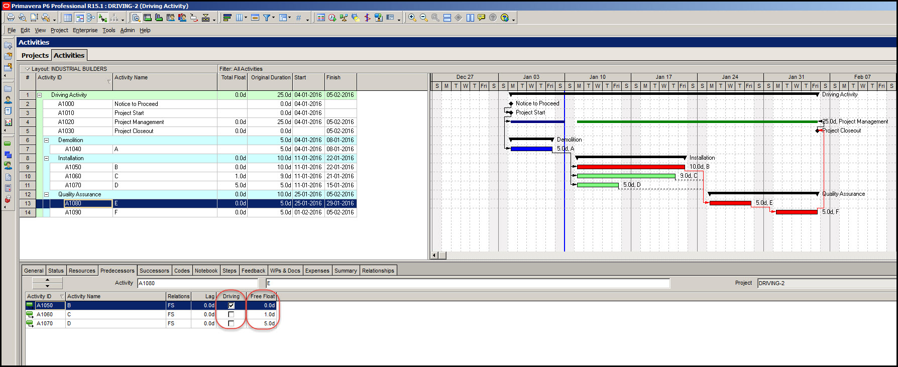The height and width of the screenshot is (367, 898).
Task: Open Tracking chart icon in left sidebar
Action: pyautogui.click(x=8, y=122)
